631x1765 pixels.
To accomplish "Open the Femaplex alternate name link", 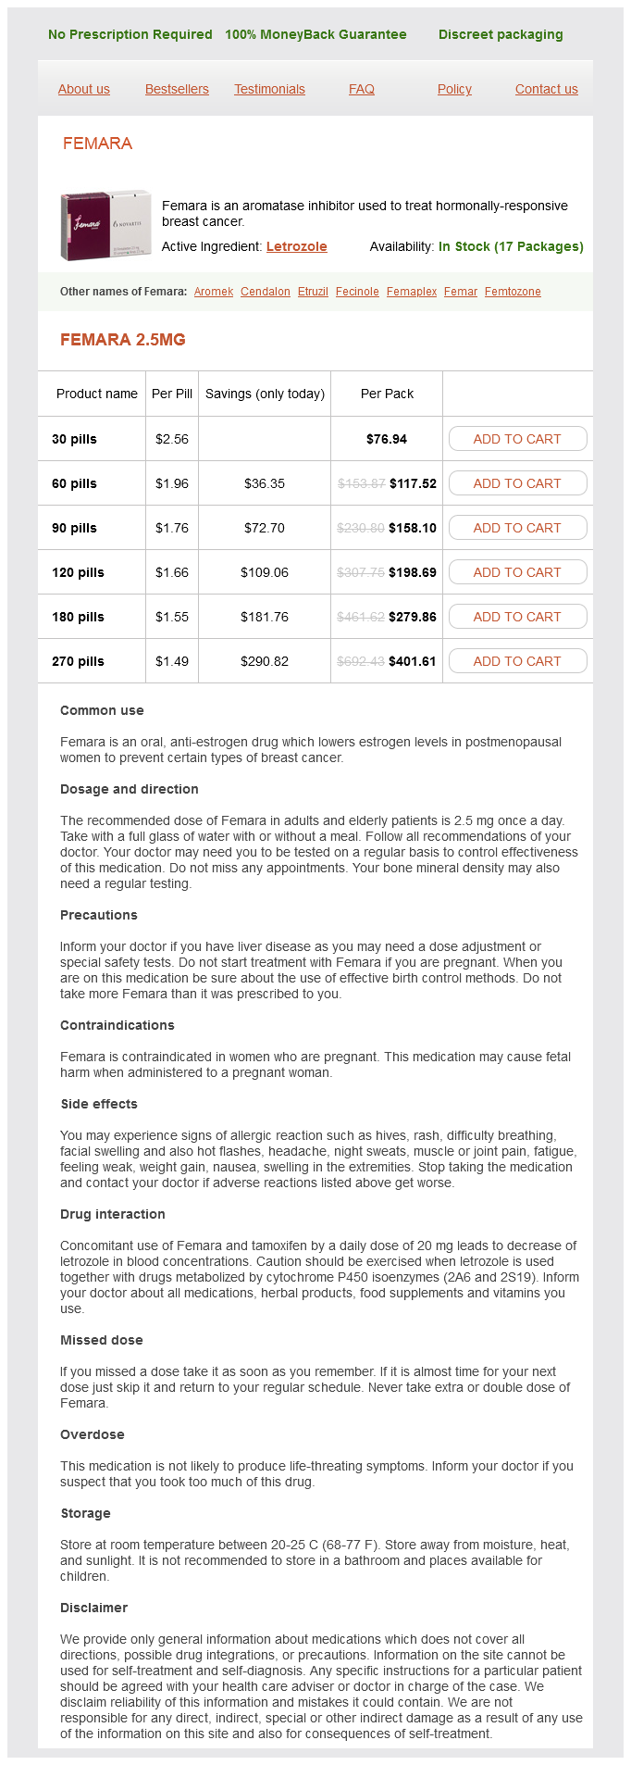I will (x=412, y=292).
